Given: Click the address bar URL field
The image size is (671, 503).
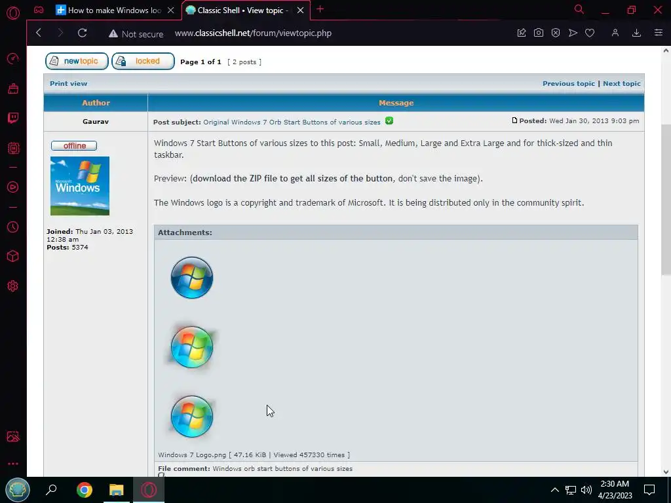Looking at the screenshot, I should [x=253, y=33].
